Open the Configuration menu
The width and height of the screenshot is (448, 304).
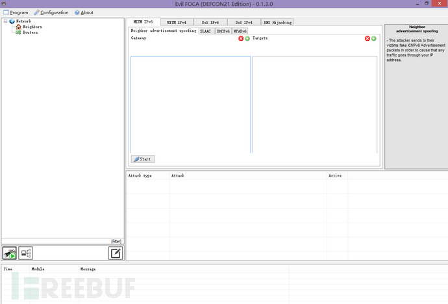point(51,12)
